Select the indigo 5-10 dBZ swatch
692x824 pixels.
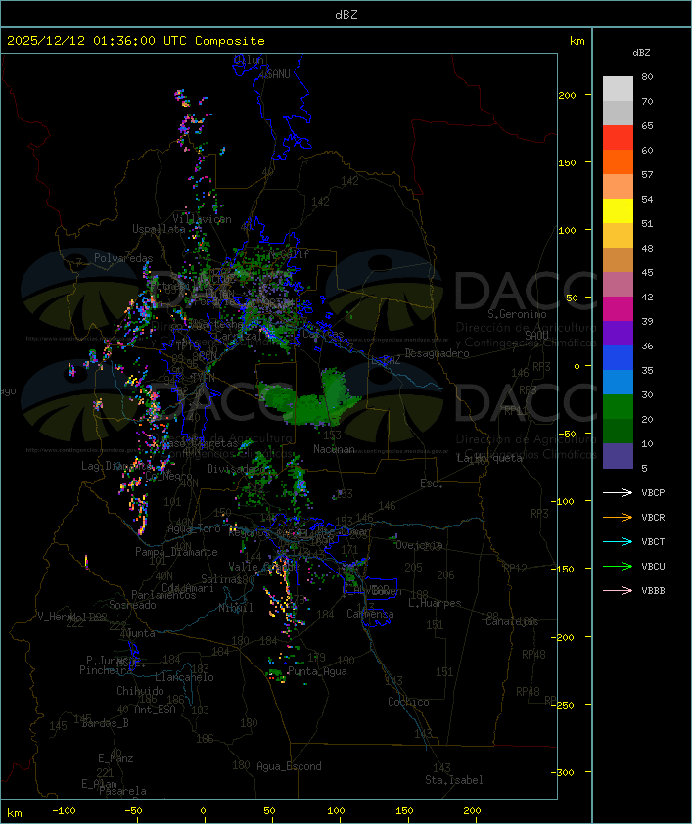tap(618, 456)
